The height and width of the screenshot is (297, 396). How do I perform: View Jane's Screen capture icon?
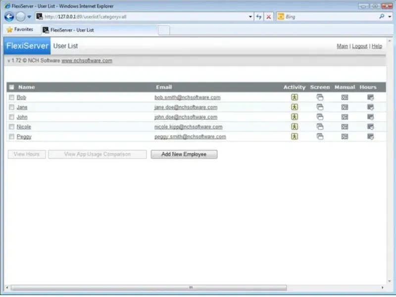(320, 107)
